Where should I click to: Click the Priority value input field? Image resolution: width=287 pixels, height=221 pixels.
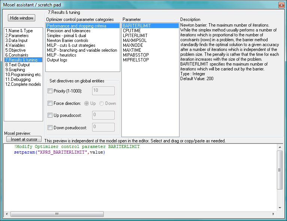point(103,90)
